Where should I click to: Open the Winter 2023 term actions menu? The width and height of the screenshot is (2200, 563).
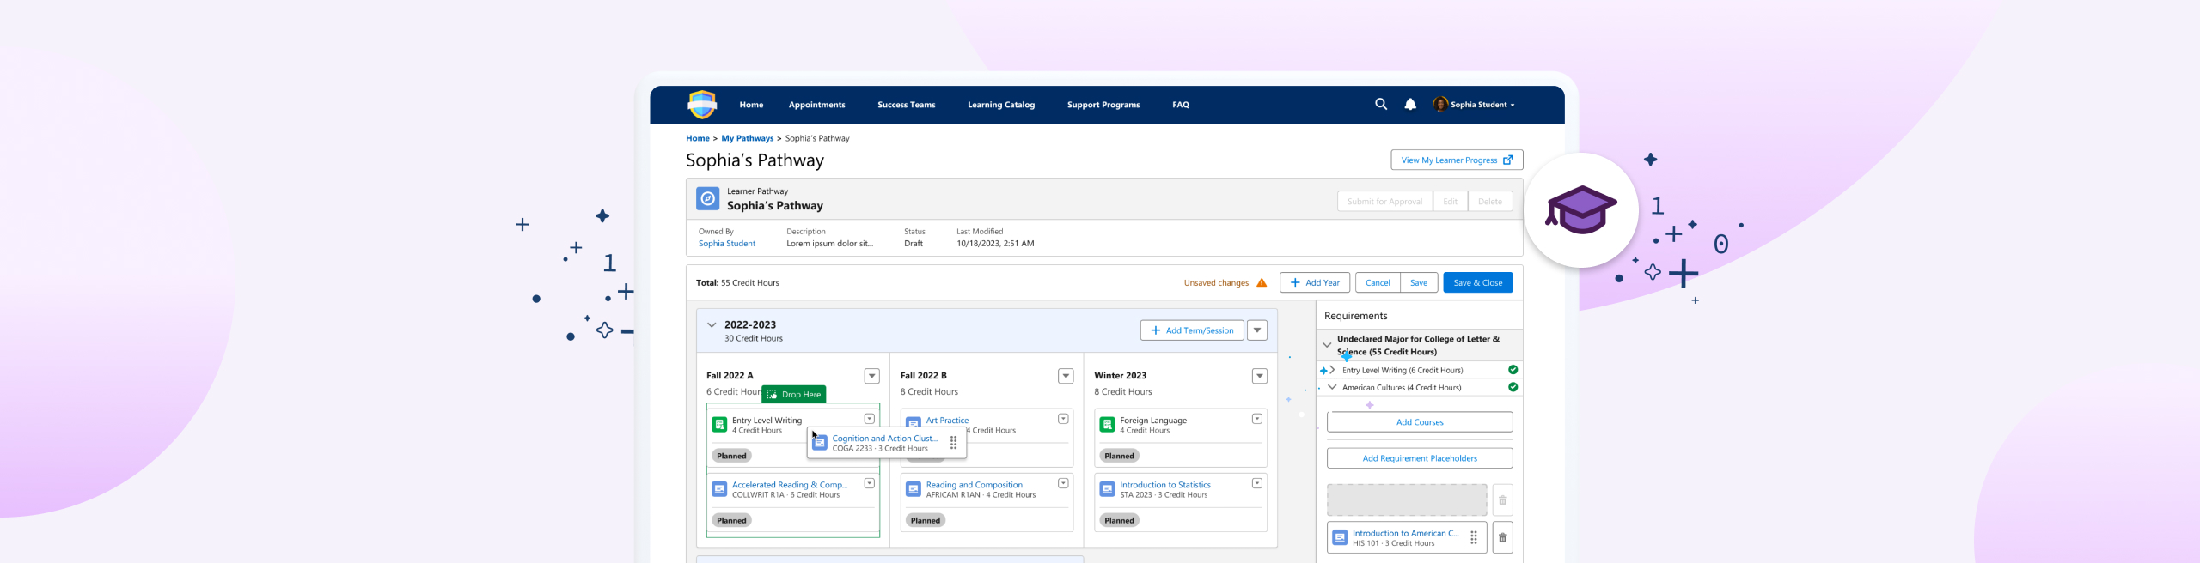point(1259,376)
